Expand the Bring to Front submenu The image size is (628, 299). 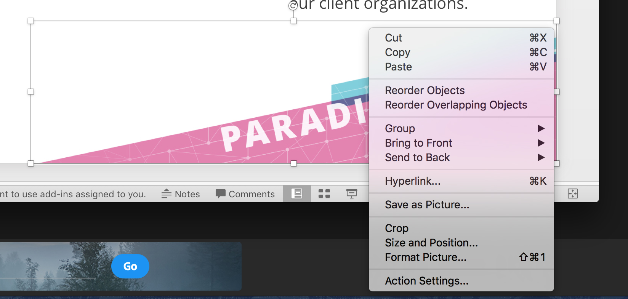(461, 143)
